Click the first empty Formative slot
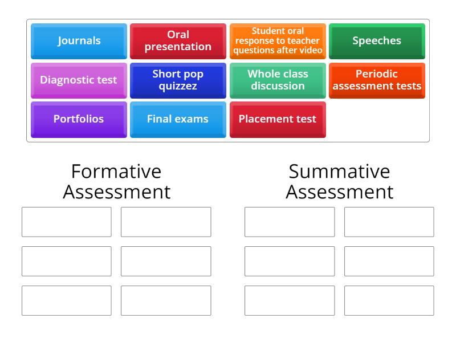Viewport: 456px width, 342px height. (66, 222)
